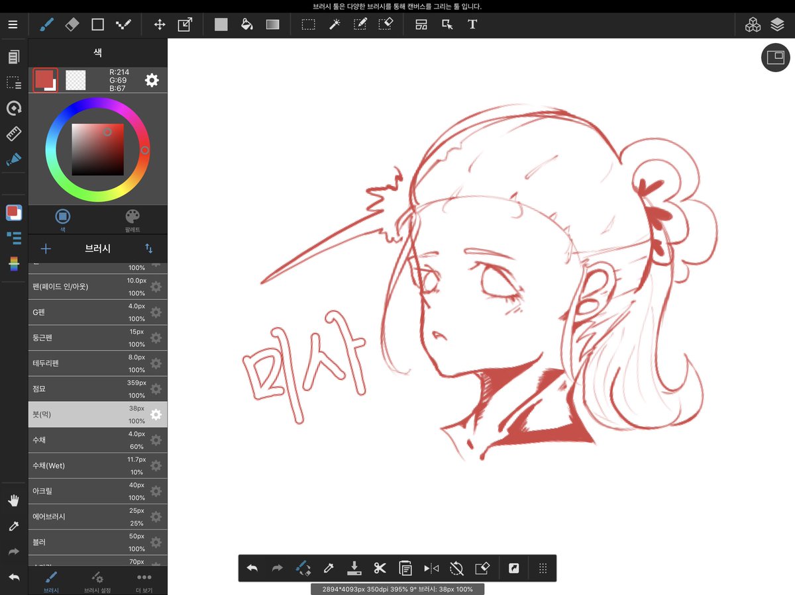Viewport: 795px width, 595px height.
Task: Select the Text tool
Action: (x=472, y=24)
